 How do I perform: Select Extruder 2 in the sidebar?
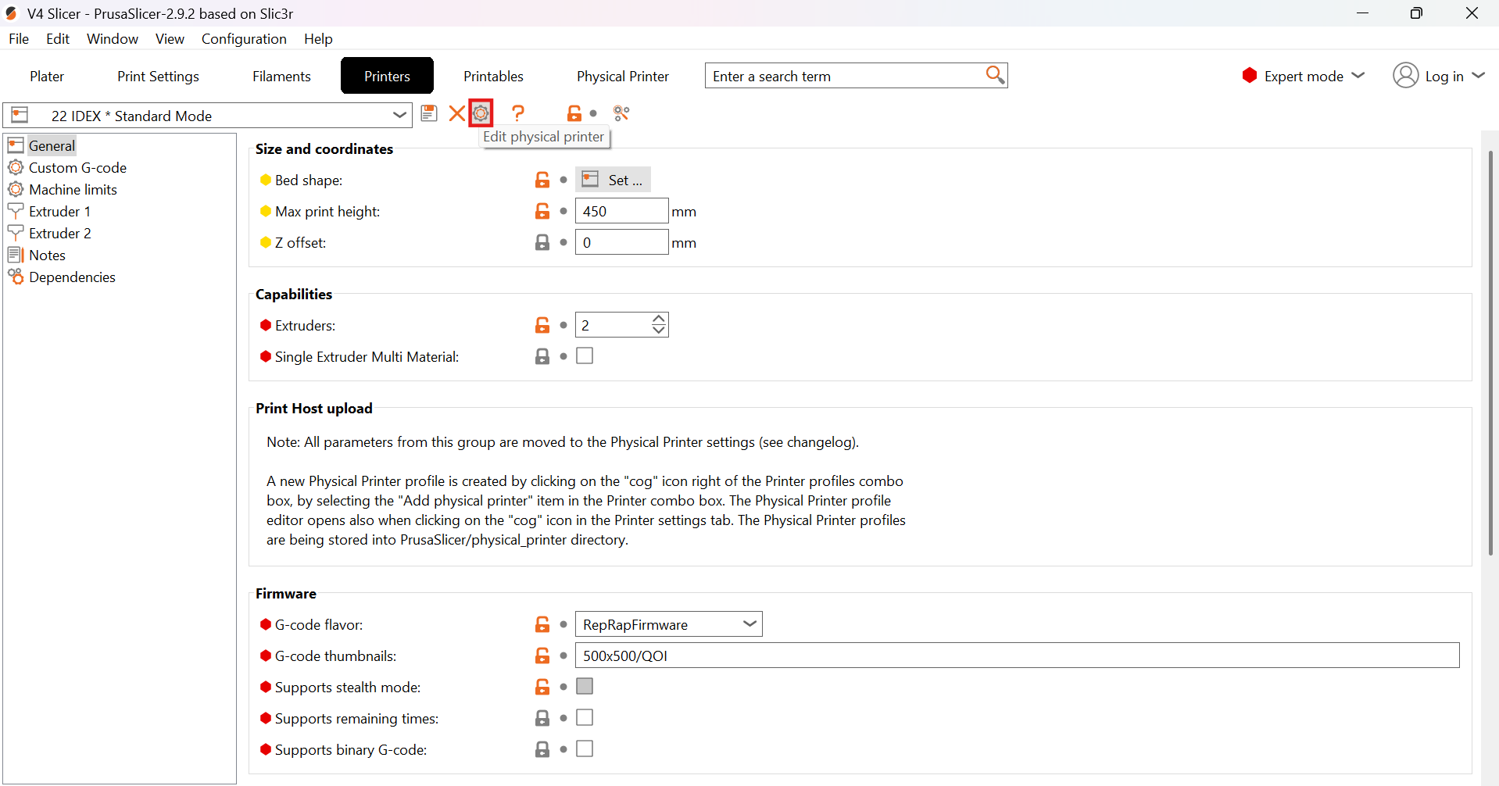click(x=59, y=233)
